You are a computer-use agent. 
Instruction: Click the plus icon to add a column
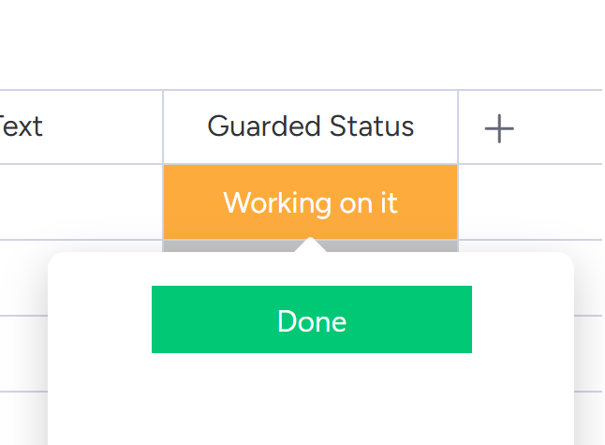point(499,128)
